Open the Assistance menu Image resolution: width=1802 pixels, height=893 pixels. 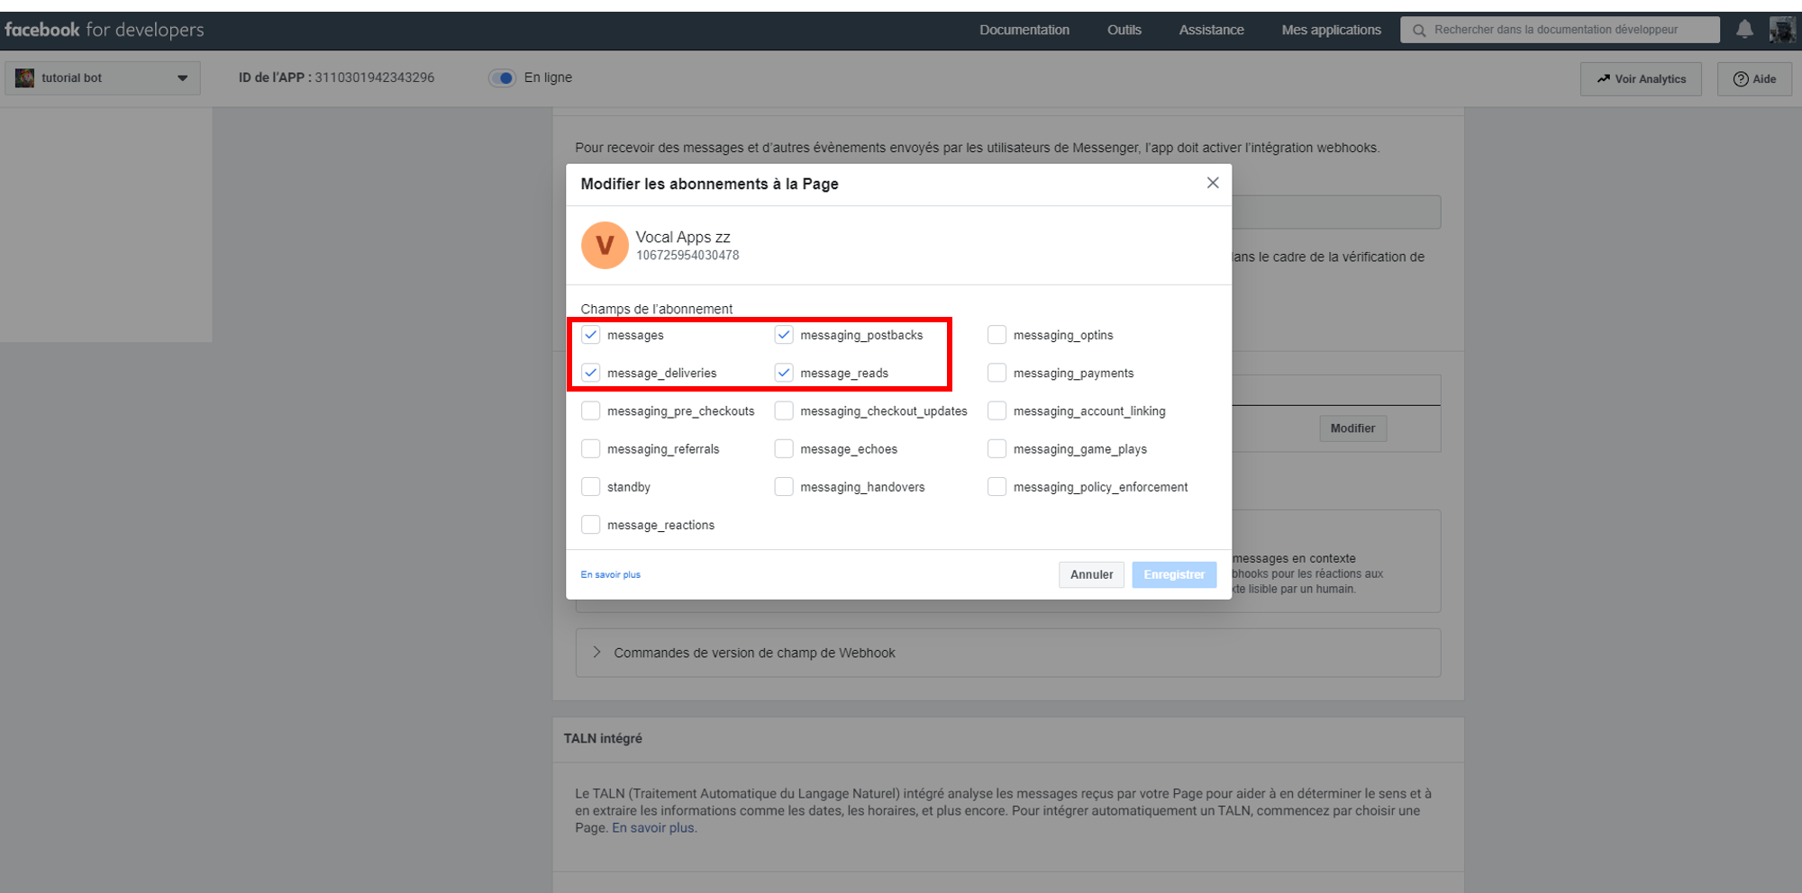point(1211,30)
